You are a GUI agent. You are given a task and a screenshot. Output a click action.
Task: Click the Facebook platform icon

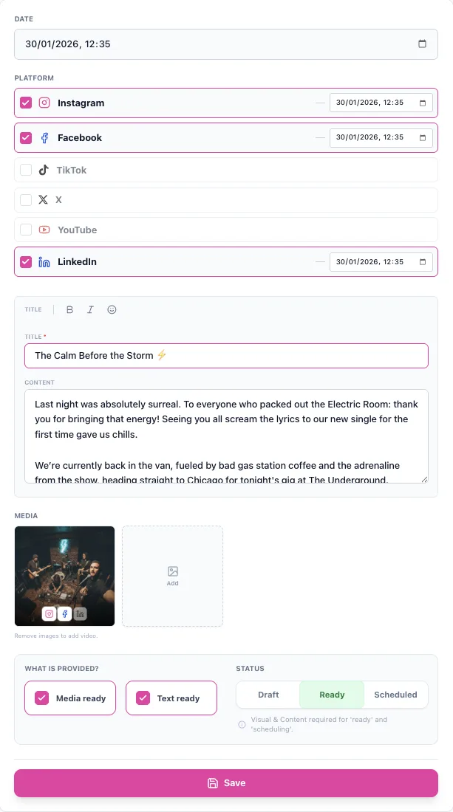point(46,137)
